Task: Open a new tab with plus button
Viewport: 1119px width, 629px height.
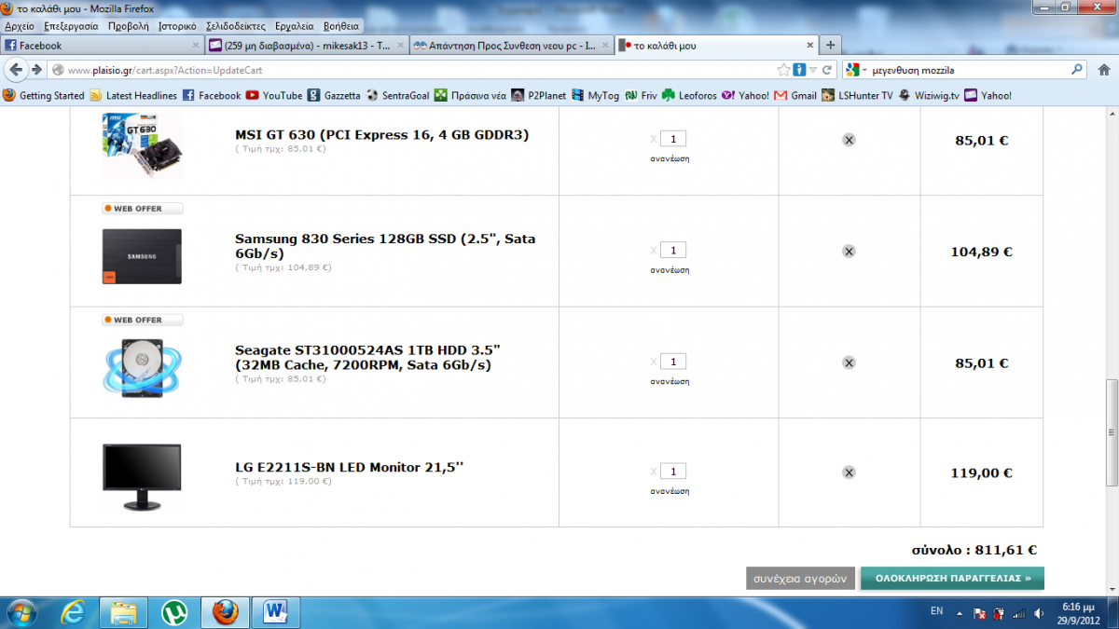Action: pos(830,45)
